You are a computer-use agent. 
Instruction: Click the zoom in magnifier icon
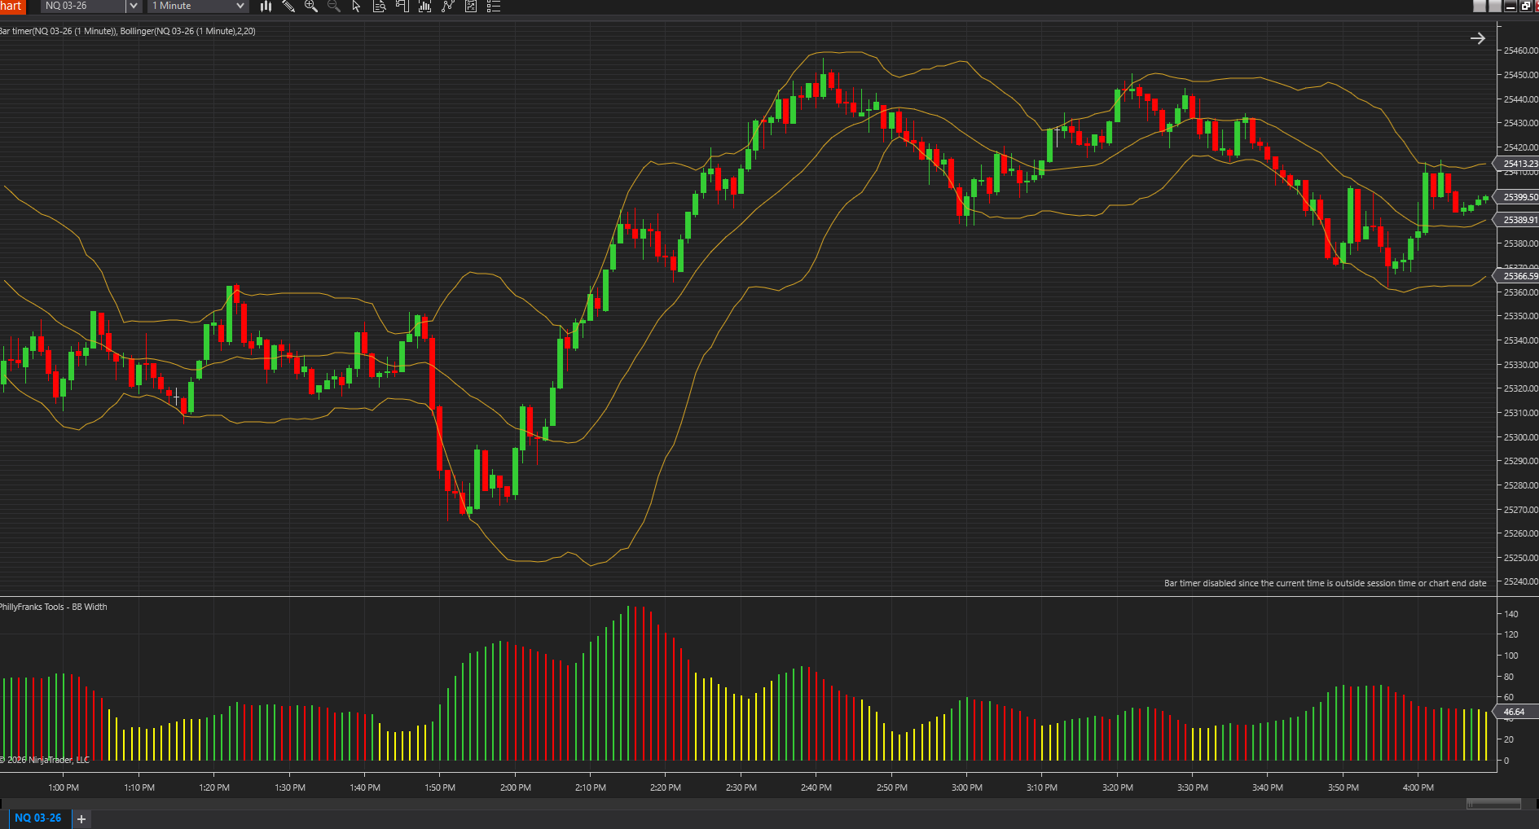click(310, 7)
